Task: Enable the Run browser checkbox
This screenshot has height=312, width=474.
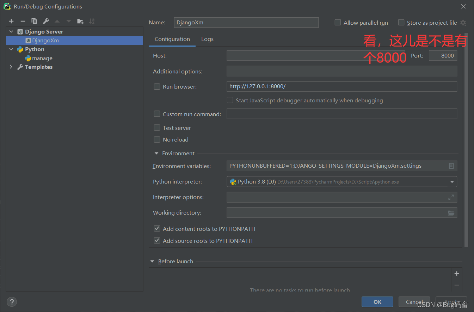Action: click(157, 86)
